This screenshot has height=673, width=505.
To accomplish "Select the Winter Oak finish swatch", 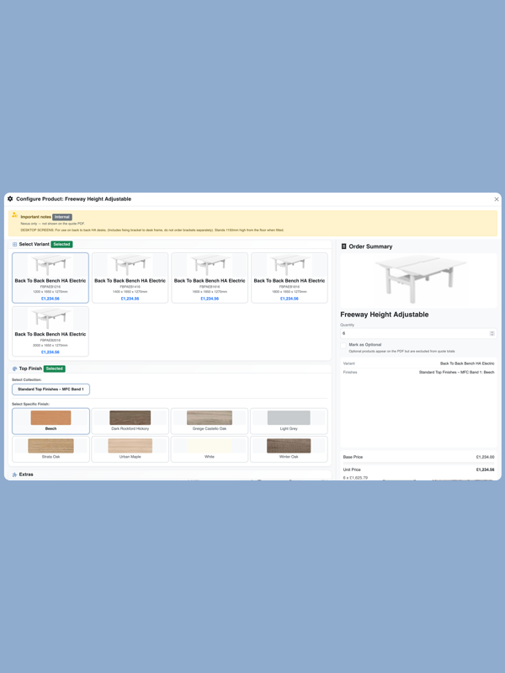I will (289, 448).
